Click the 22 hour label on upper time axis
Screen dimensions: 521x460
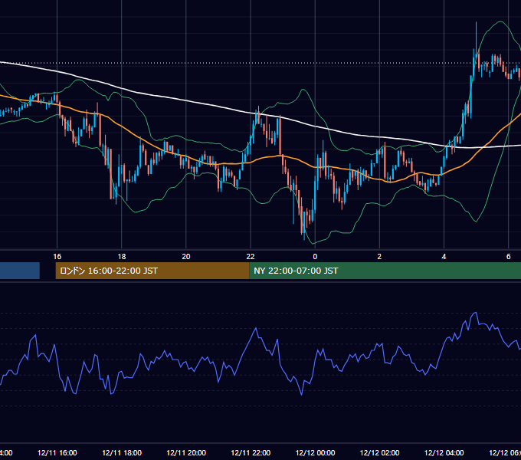[251, 256]
